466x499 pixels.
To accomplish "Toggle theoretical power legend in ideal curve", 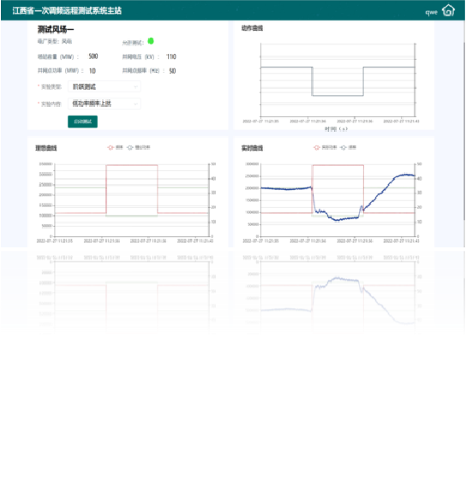I will point(139,147).
